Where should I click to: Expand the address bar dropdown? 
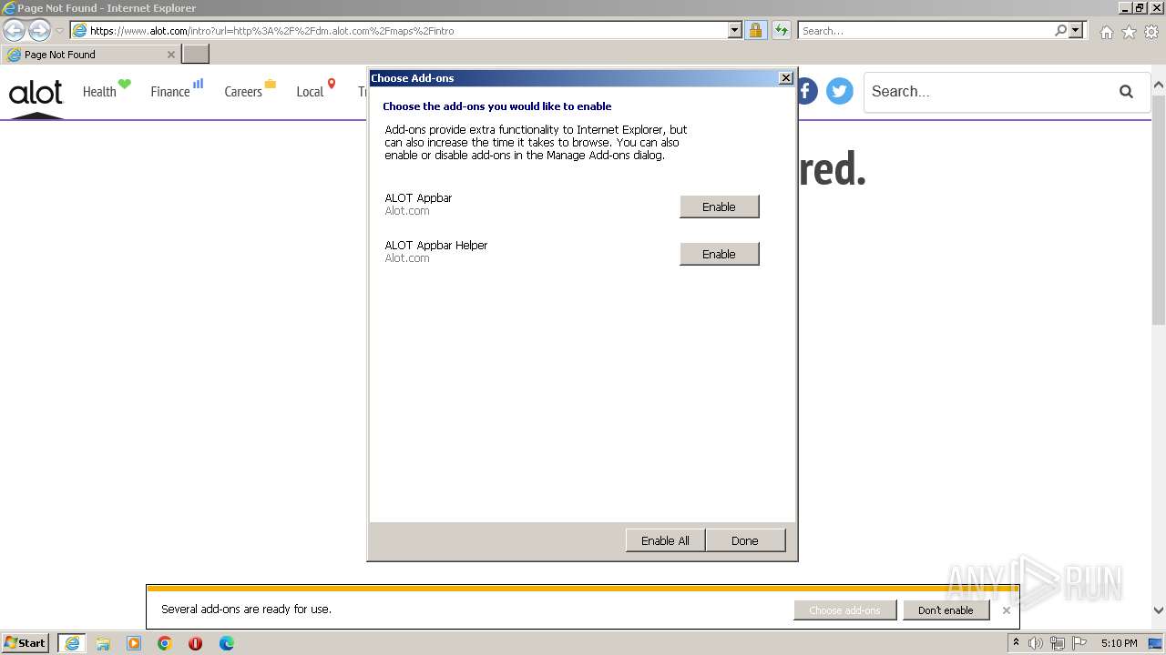pos(735,30)
